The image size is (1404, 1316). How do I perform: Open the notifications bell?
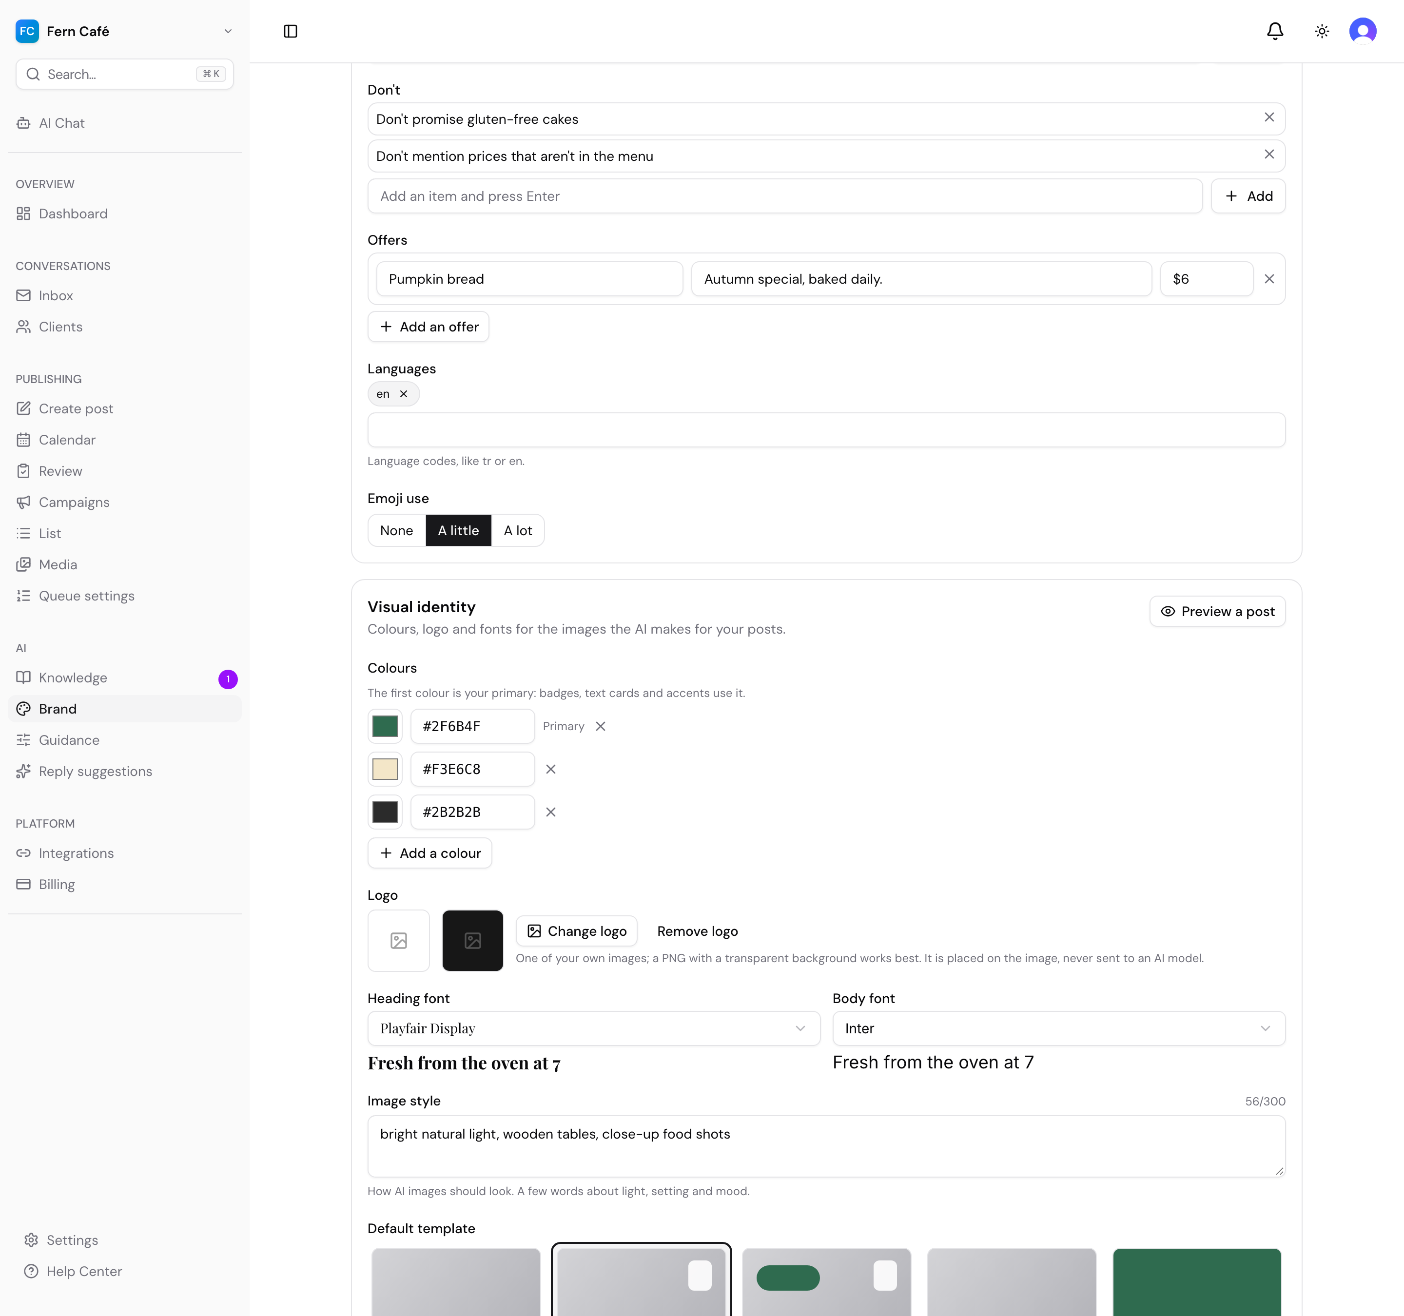[1275, 31]
